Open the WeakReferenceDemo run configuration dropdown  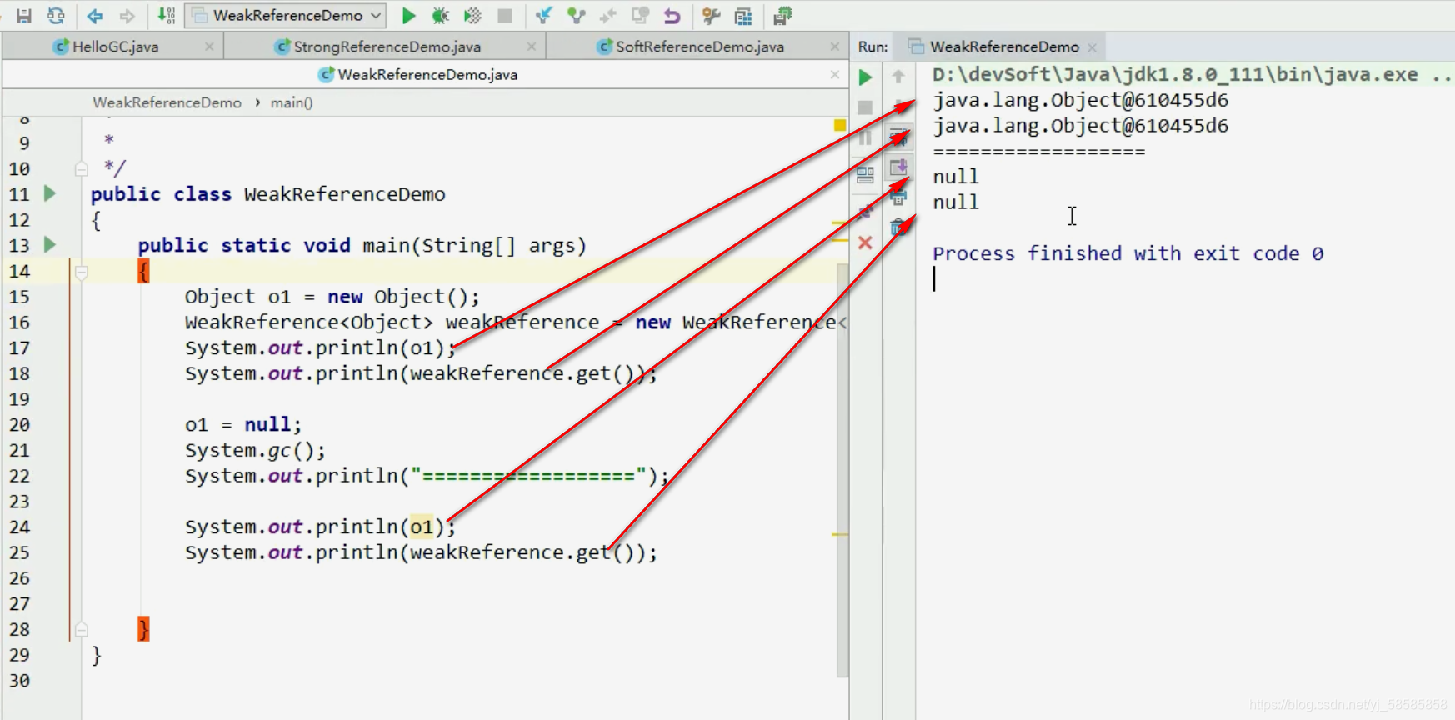click(286, 16)
